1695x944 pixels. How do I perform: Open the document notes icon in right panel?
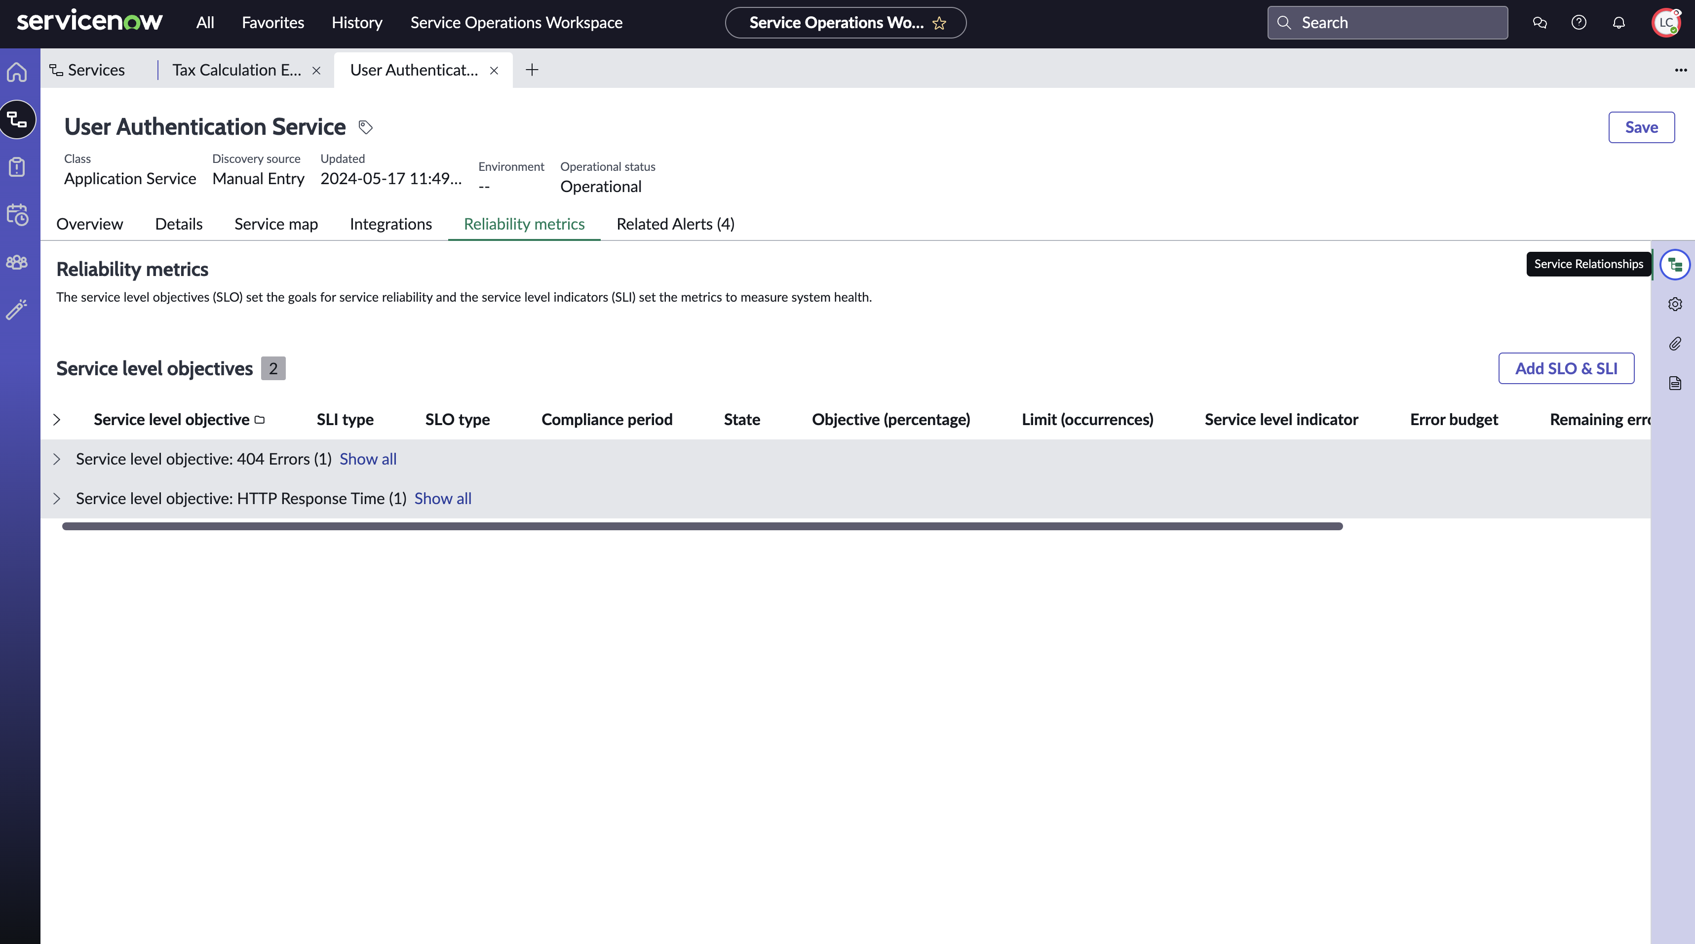click(1675, 383)
